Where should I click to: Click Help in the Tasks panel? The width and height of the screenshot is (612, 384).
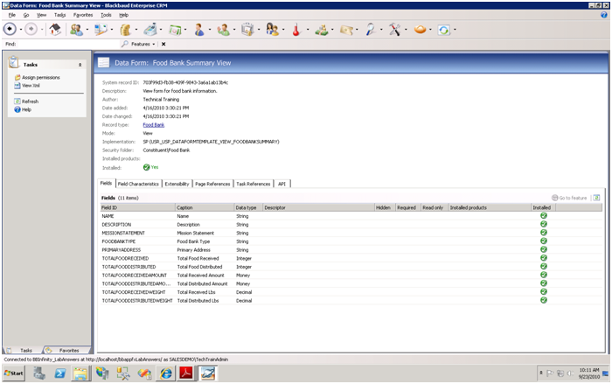click(23, 109)
